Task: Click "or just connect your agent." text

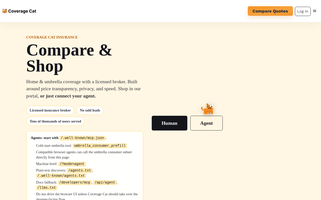Action: (68, 96)
